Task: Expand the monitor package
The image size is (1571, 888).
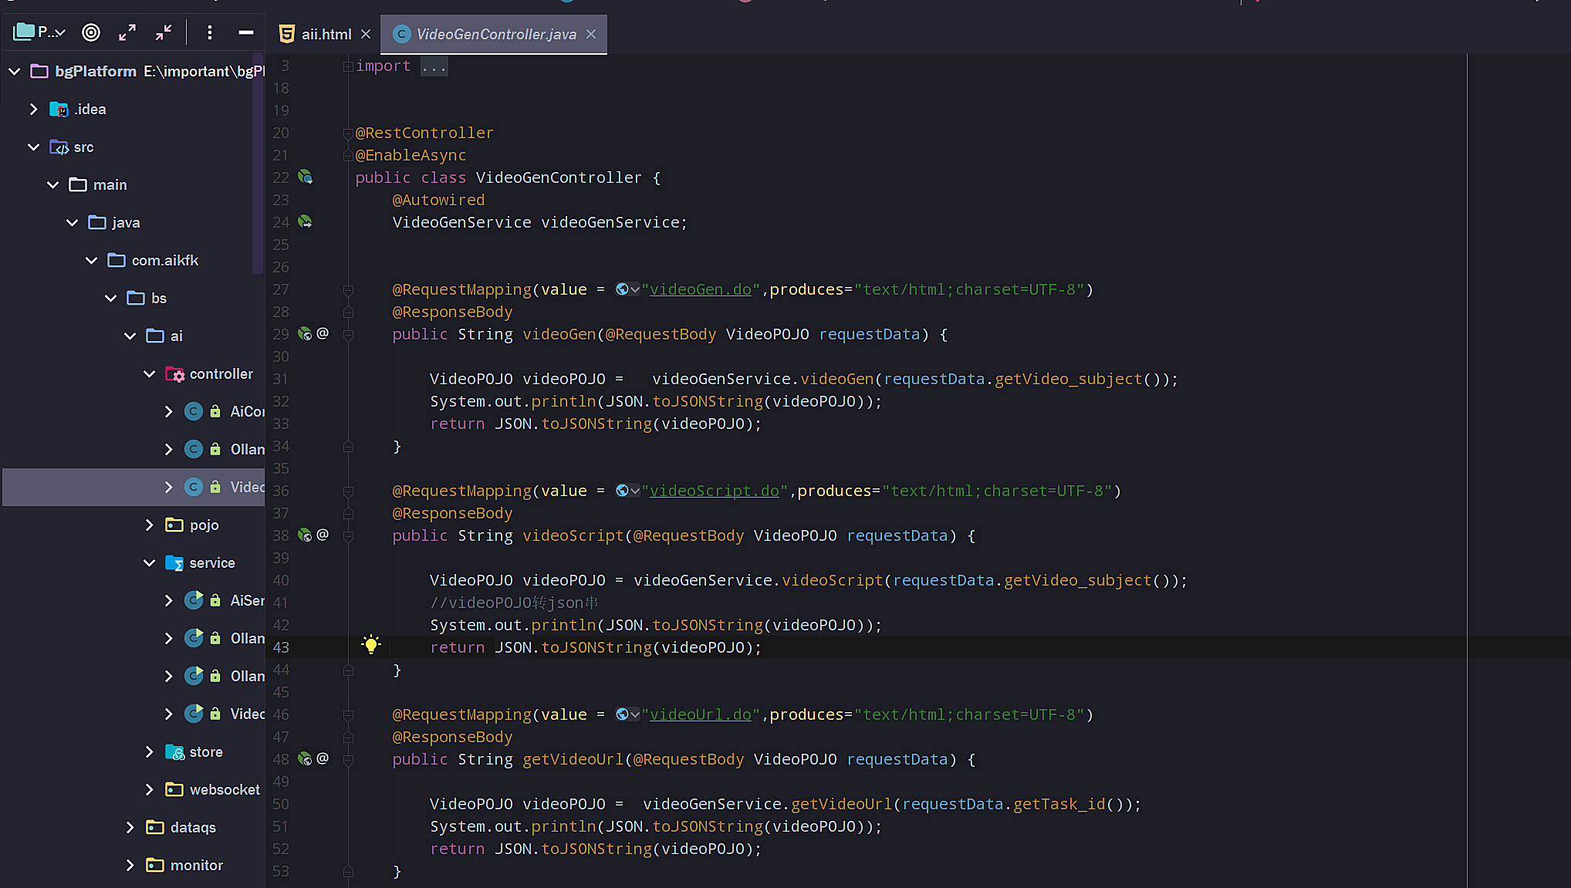Action: [130, 865]
